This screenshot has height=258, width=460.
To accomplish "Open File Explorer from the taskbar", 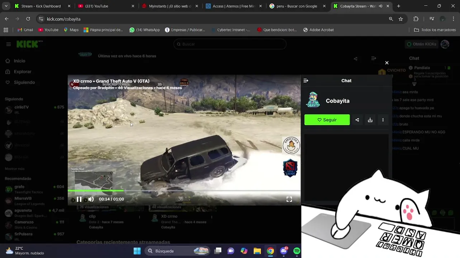I will (x=257, y=251).
